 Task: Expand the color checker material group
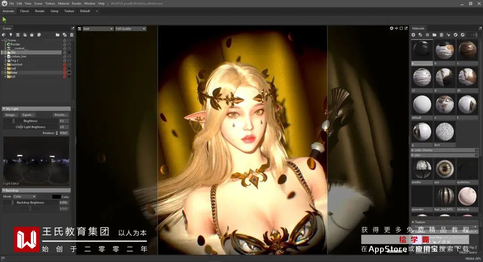click(x=413, y=150)
